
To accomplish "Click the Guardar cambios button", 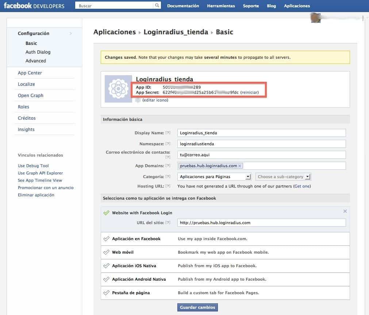I will pos(198,307).
